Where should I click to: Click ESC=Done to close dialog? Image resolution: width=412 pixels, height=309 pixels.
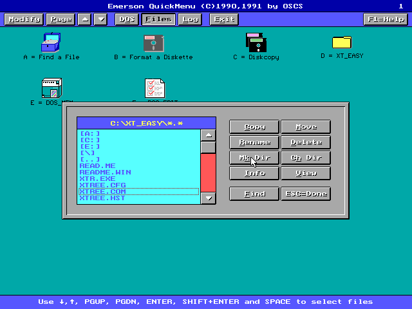pos(306,194)
